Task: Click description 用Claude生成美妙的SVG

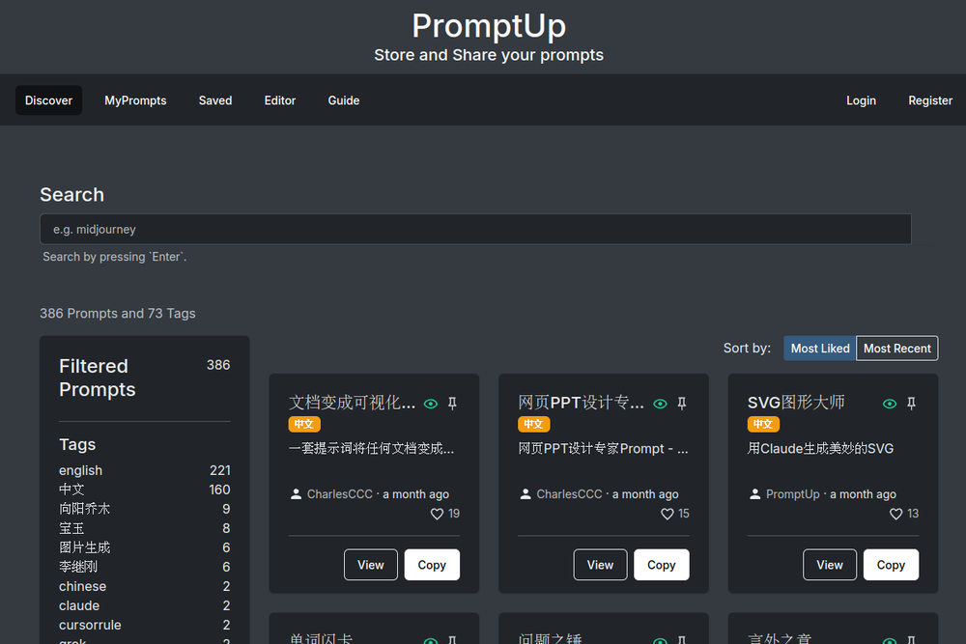Action: (x=820, y=448)
